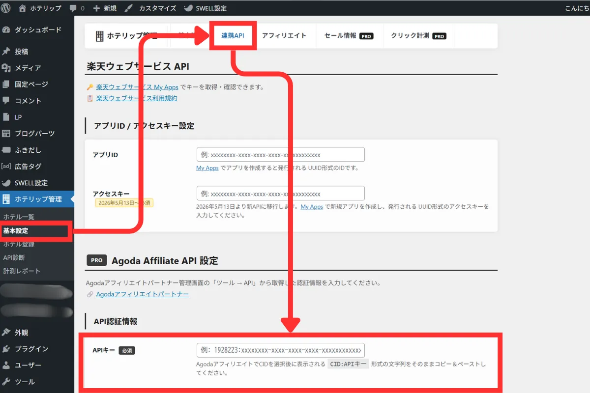This screenshot has height=393, width=590.
Task: Open SWELL設定 in top admin bar
Action: click(205, 8)
